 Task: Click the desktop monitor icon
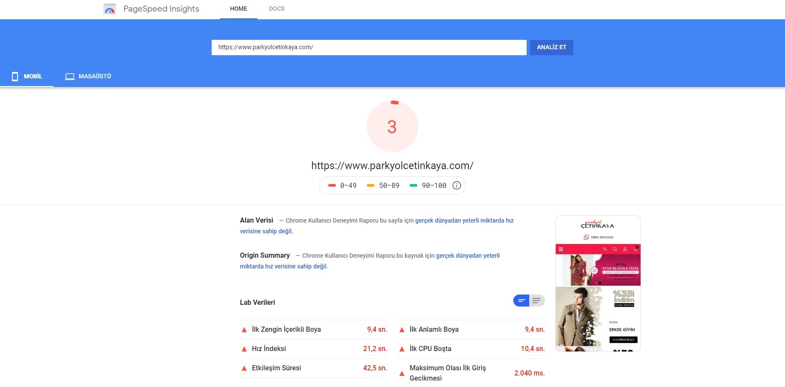click(x=69, y=76)
